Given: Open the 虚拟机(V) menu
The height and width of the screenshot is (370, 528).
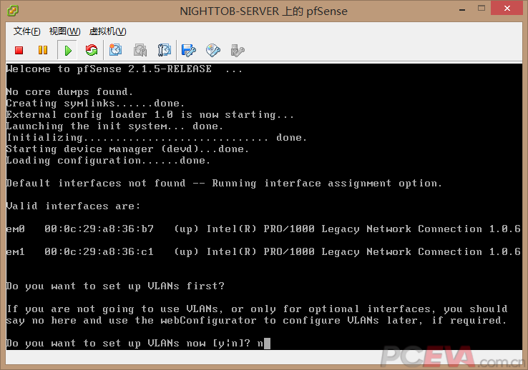Looking at the screenshot, I should point(107,31).
